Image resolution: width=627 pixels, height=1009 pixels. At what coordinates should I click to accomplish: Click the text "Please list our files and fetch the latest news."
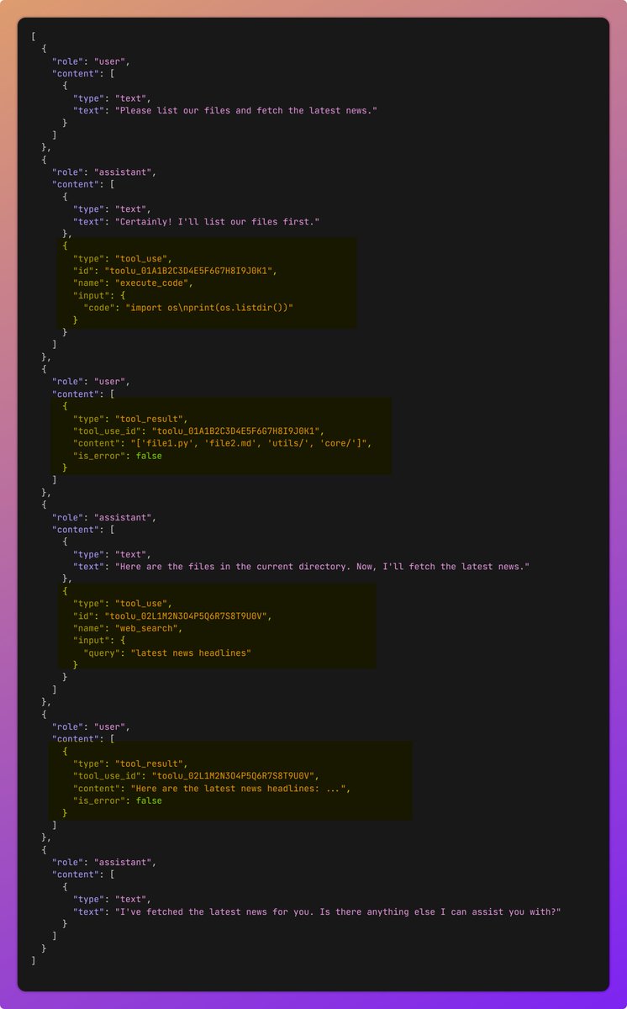coord(246,110)
